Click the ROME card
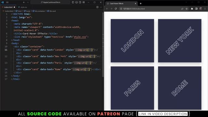This screenshot has height=117, width=208. [180, 88]
